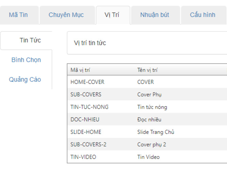The height and width of the screenshot is (170, 227).
Task: Open the Mã Tin tab
Action: pos(18,15)
